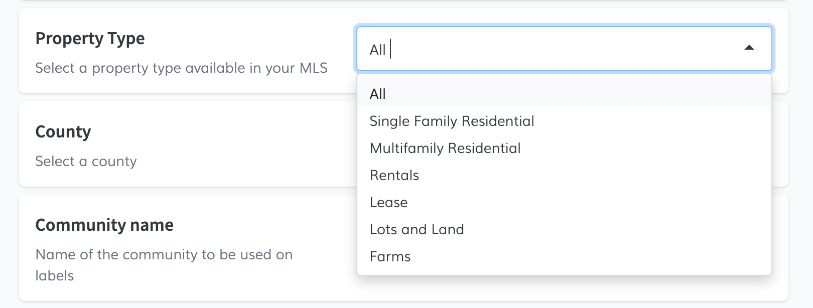The height and width of the screenshot is (308, 813).
Task: Click 'Name of the community' description text
Action: click(164, 254)
